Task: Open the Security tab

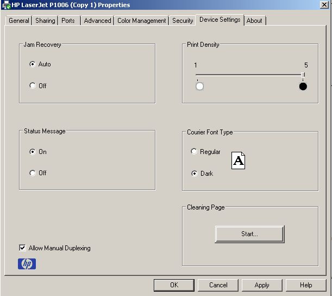Action: pyautogui.click(x=183, y=21)
